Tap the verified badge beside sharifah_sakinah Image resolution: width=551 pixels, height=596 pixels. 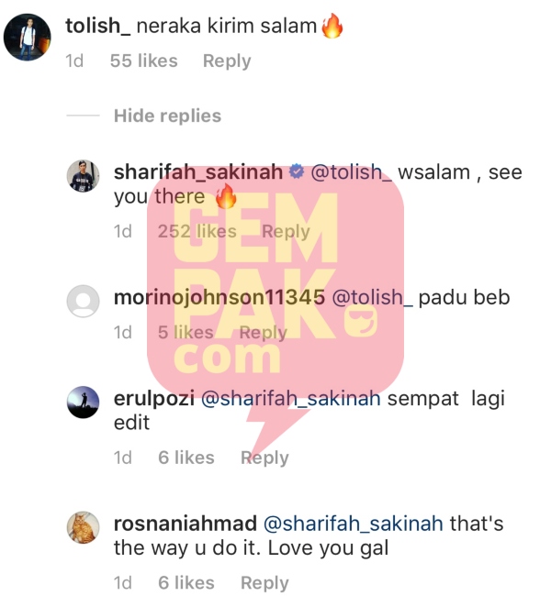(297, 171)
